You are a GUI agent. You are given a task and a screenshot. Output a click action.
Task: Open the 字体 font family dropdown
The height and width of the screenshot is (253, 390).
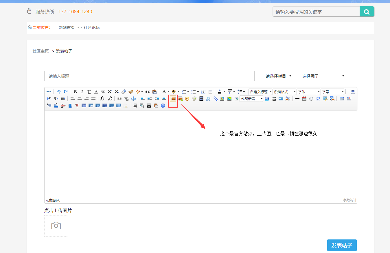tap(308, 92)
